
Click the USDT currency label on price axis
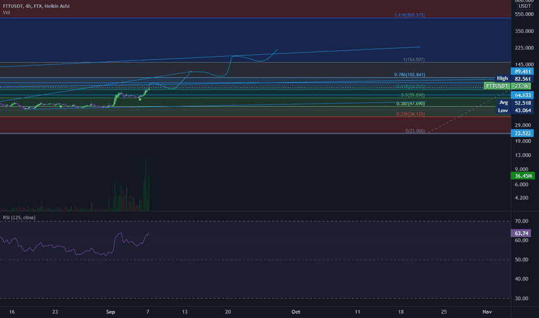pyautogui.click(x=525, y=6)
